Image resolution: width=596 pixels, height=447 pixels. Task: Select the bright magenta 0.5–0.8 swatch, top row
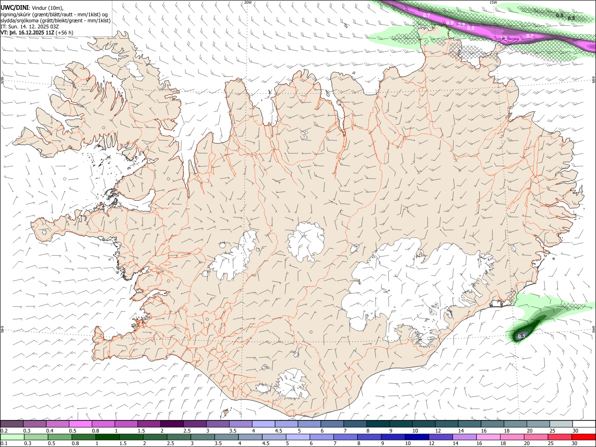tap(80, 424)
